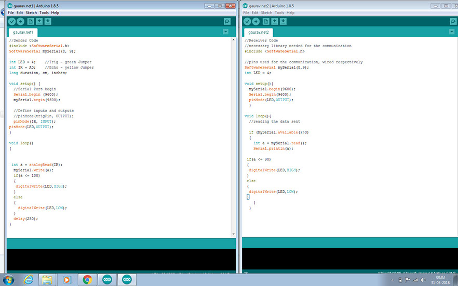Click scroll down arrow in gaurav.net1 editor
458x286 pixels.
click(x=233, y=234)
